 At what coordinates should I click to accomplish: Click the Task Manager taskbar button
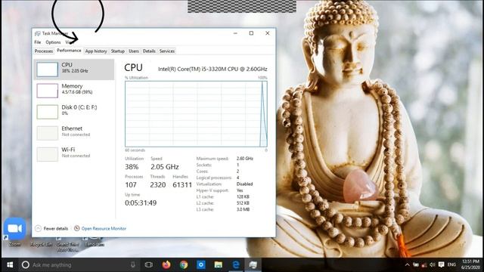253,265
